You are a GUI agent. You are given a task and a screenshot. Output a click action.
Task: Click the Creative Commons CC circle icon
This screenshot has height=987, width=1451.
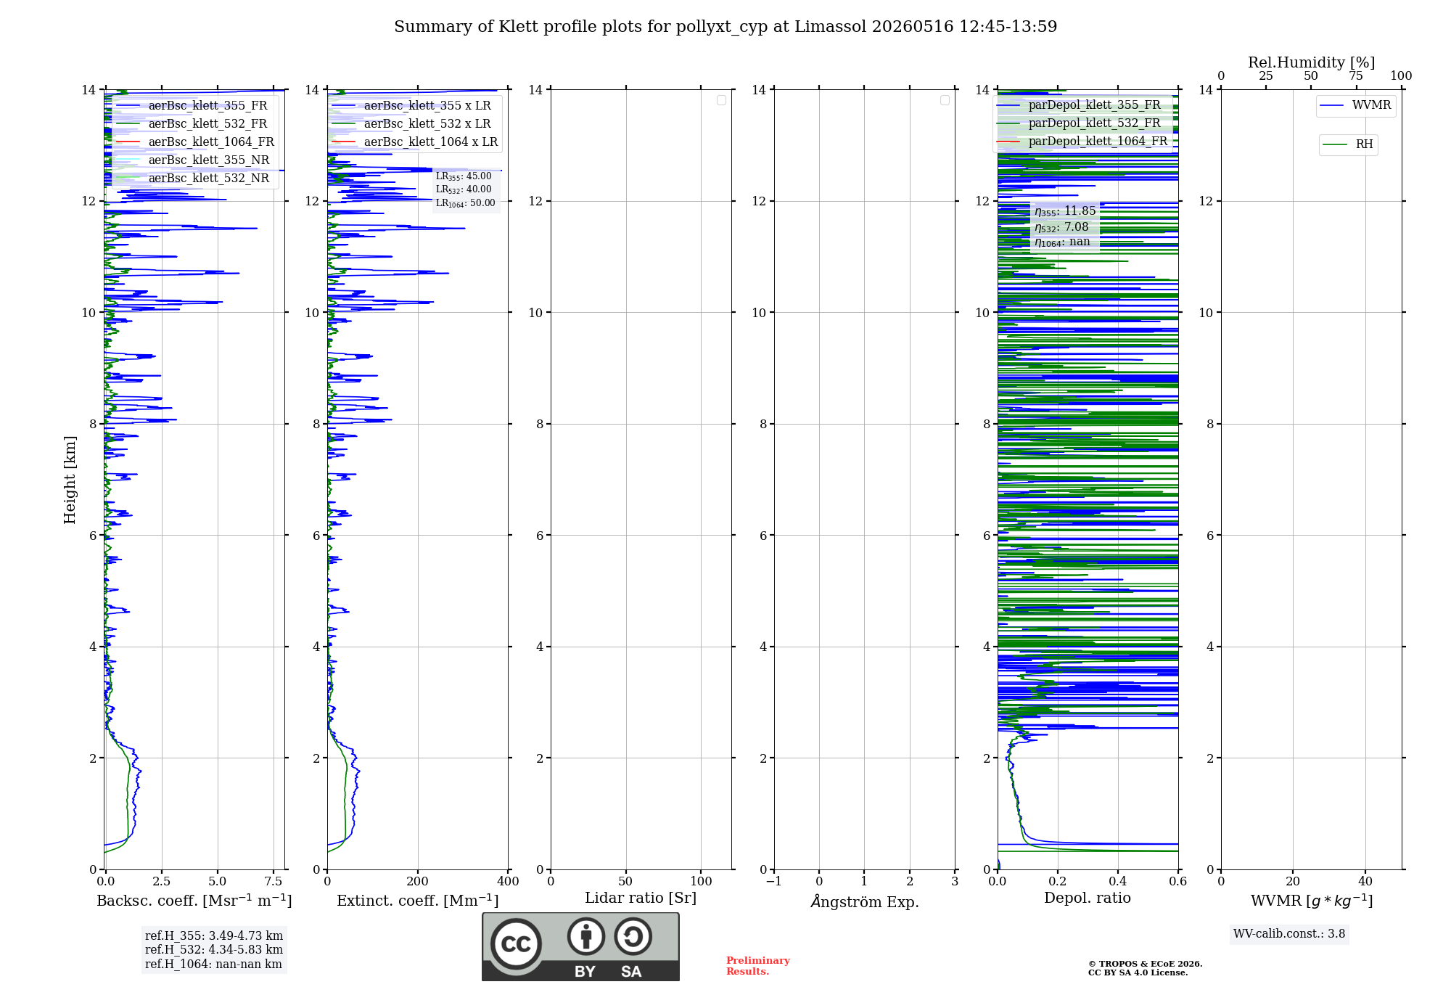[x=516, y=943]
